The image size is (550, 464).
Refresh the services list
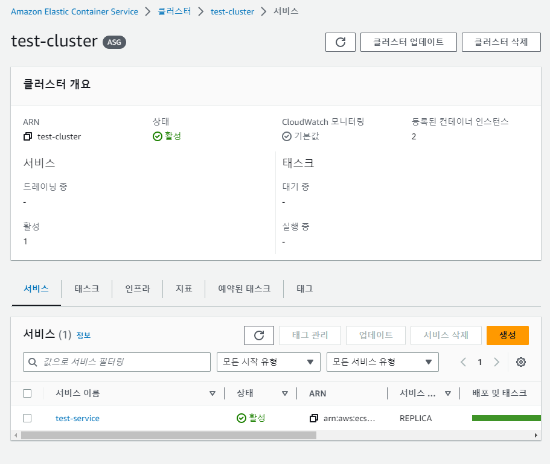[259, 335]
